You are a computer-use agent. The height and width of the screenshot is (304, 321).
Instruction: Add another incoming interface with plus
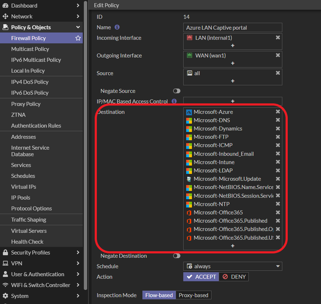tap(232, 45)
